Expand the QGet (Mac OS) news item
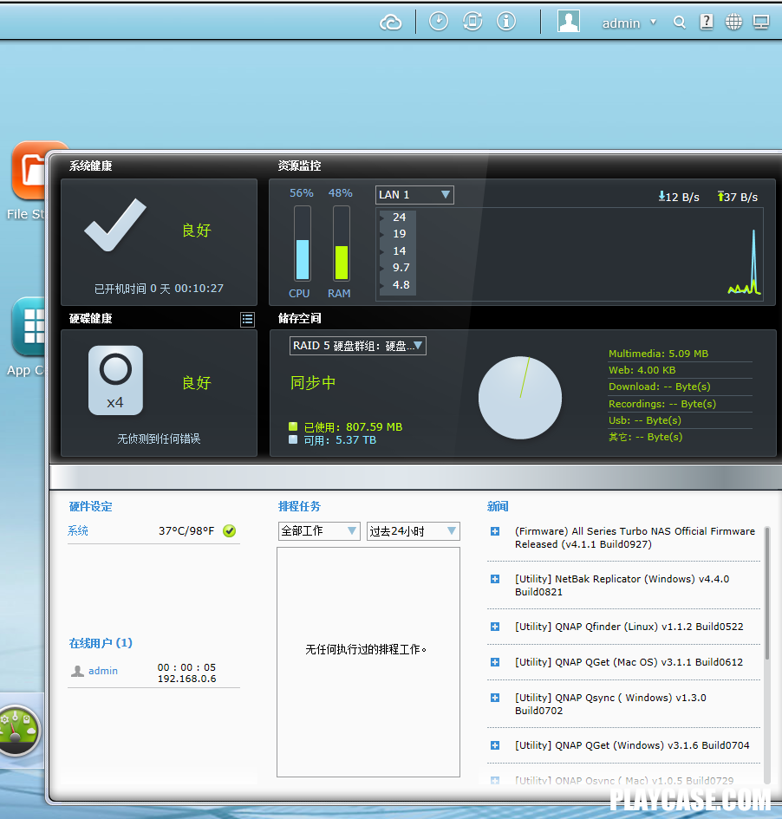Image resolution: width=782 pixels, height=819 pixels. [x=495, y=662]
